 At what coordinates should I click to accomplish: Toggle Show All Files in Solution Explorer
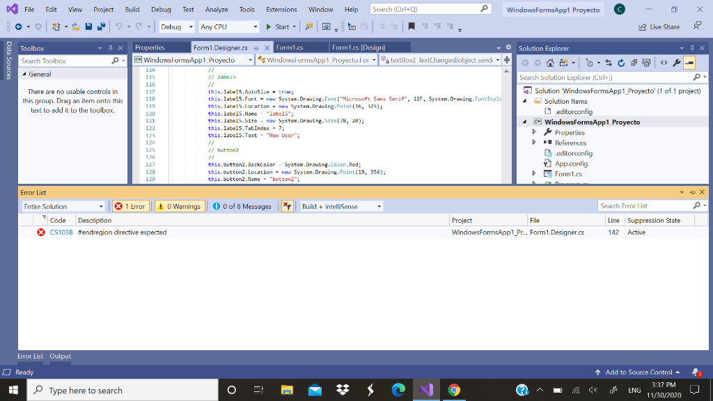pyautogui.click(x=647, y=63)
